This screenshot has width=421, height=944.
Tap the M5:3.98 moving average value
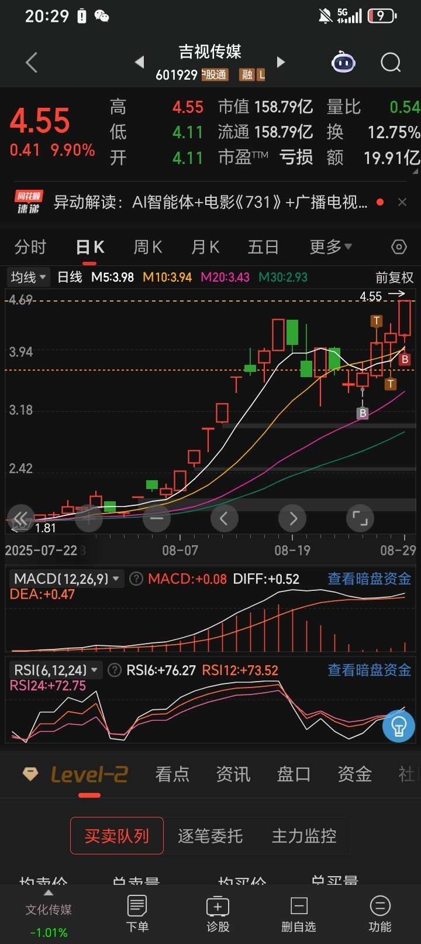click(113, 277)
